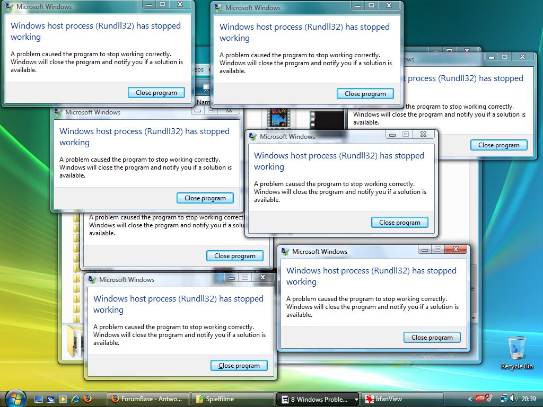Image resolution: width=543 pixels, height=407 pixels.
Task: Open the Windows Start orb
Action: [15, 398]
